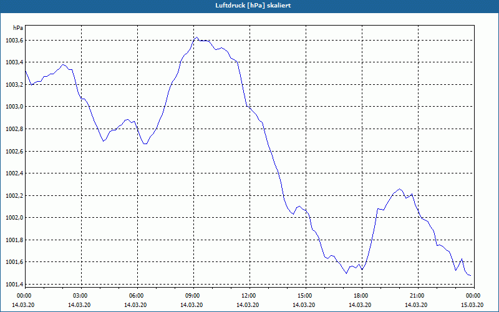
Task: Select the 1003,6 y-axis label
Action: pyautogui.click(x=14, y=40)
